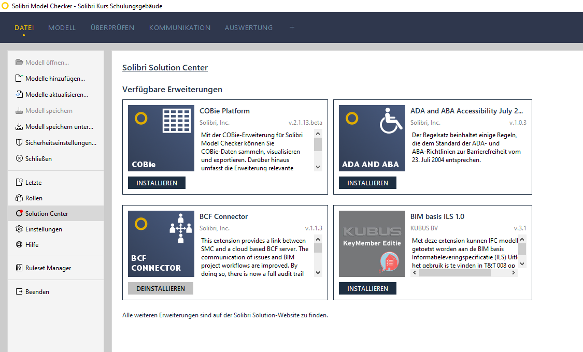Switch to the MODELL tab
Image resolution: width=583 pixels, height=352 pixels.
pos(62,28)
